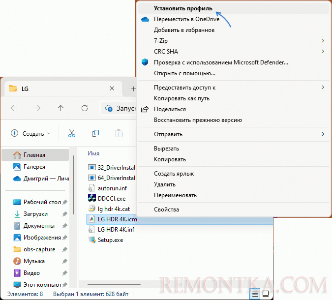Select 'Копировать как путь' entry
Image resolution: width=332 pixels, height=300 pixels.
coord(234,98)
